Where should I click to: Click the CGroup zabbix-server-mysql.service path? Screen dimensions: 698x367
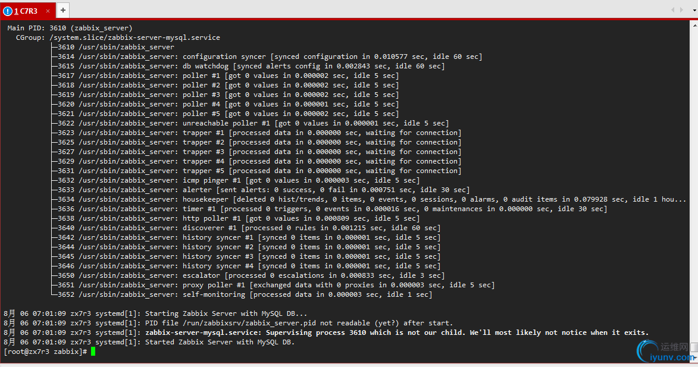point(135,37)
